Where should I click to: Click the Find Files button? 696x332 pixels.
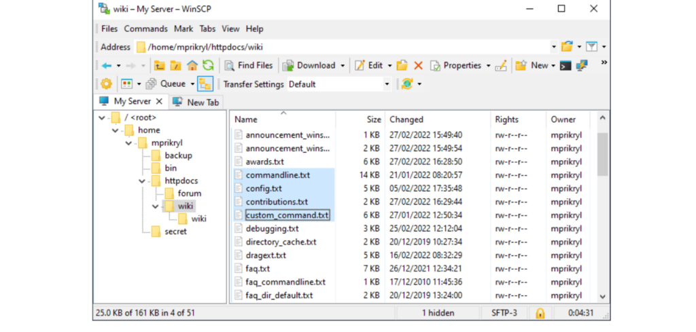tap(248, 66)
